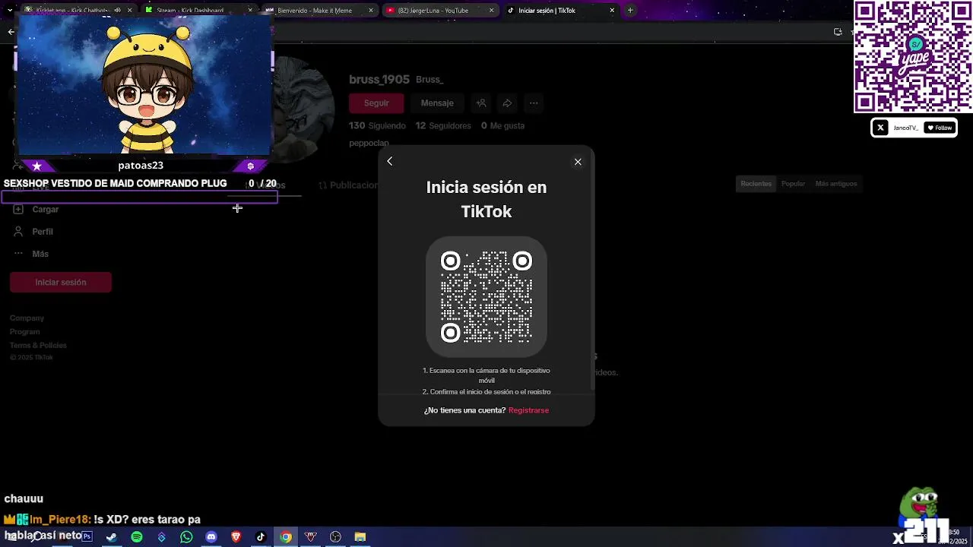Follow bruss_1905 with the Seguir button
Screen dimensions: 973x547
[x=376, y=103]
